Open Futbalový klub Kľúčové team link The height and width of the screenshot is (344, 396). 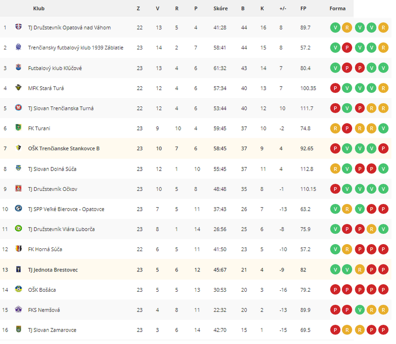pyautogui.click(x=55, y=68)
